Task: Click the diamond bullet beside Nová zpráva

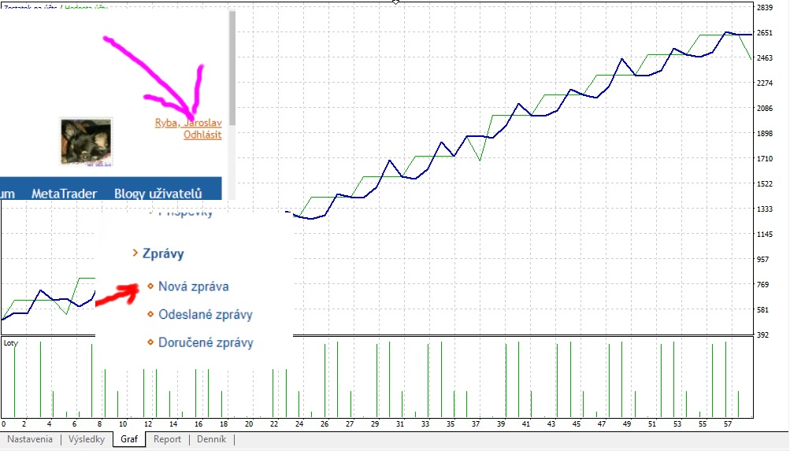Action: 150,286
